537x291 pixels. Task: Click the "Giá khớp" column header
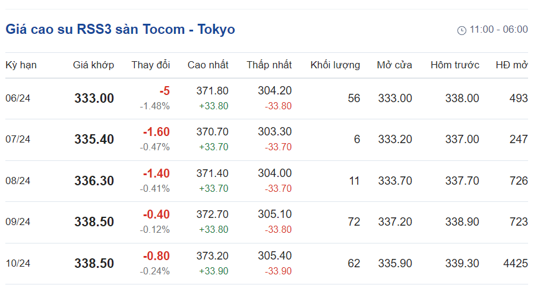pos(93,65)
